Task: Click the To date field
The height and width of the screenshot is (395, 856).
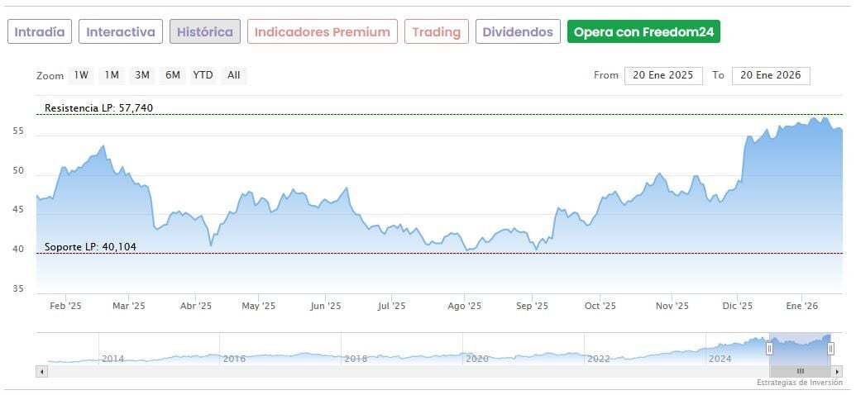Action: coord(771,75)
